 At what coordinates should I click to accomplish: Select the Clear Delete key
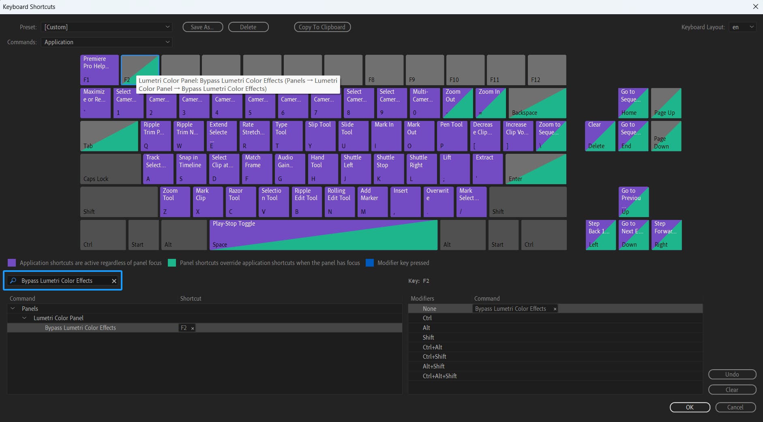pos(600,136)
